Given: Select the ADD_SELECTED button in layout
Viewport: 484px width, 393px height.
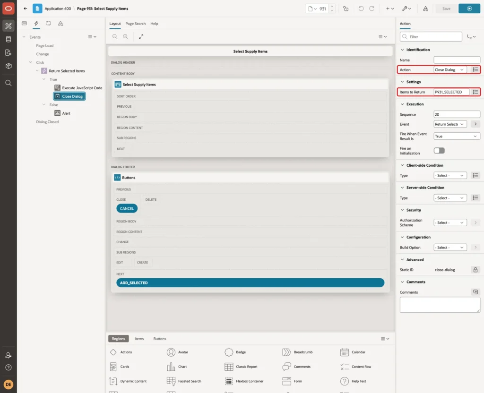Looking at the screenshot, I should click(x=251, y=282).
